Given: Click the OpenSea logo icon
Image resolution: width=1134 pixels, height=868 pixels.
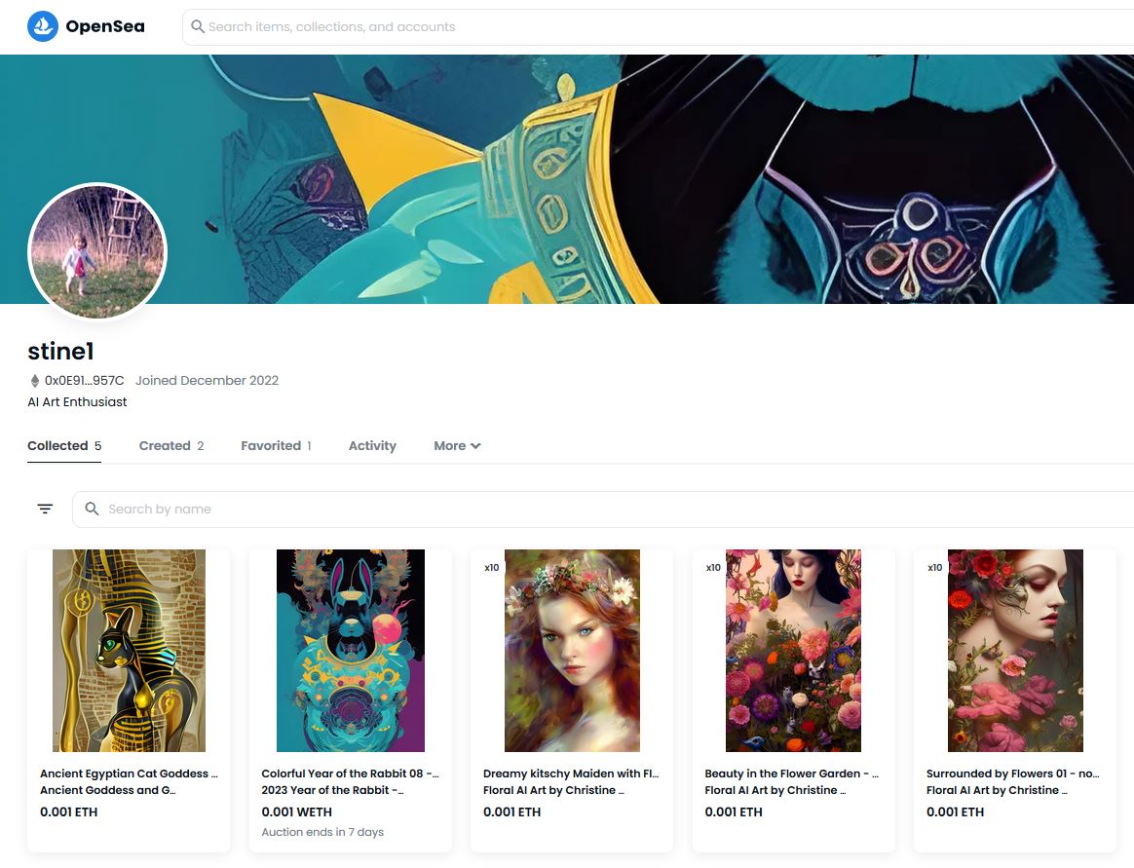Looking at the screenshot, I should (x=40, y=26).
